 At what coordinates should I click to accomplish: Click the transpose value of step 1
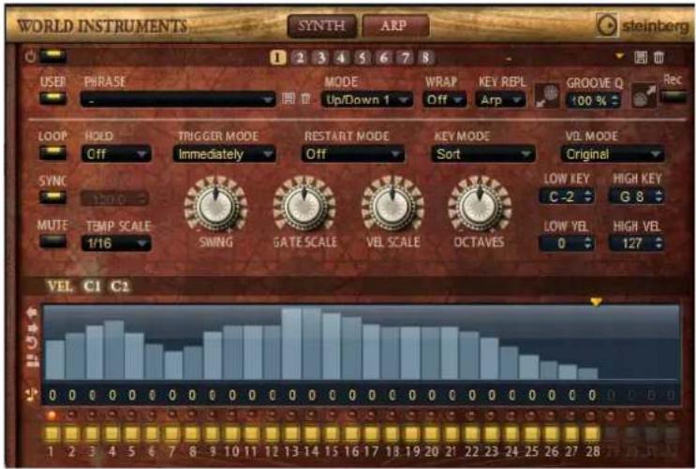(x=52, y=395)
